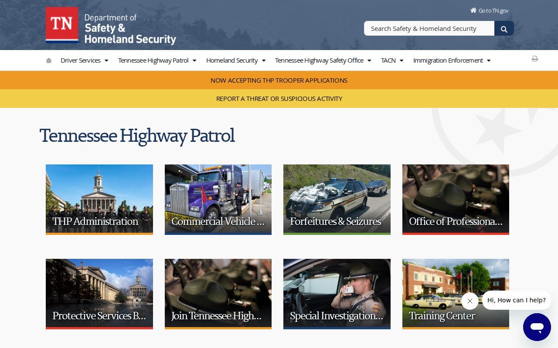Click the 'Hi, How can I help?' message
558x348 pixels.
(x=517, y=300)
